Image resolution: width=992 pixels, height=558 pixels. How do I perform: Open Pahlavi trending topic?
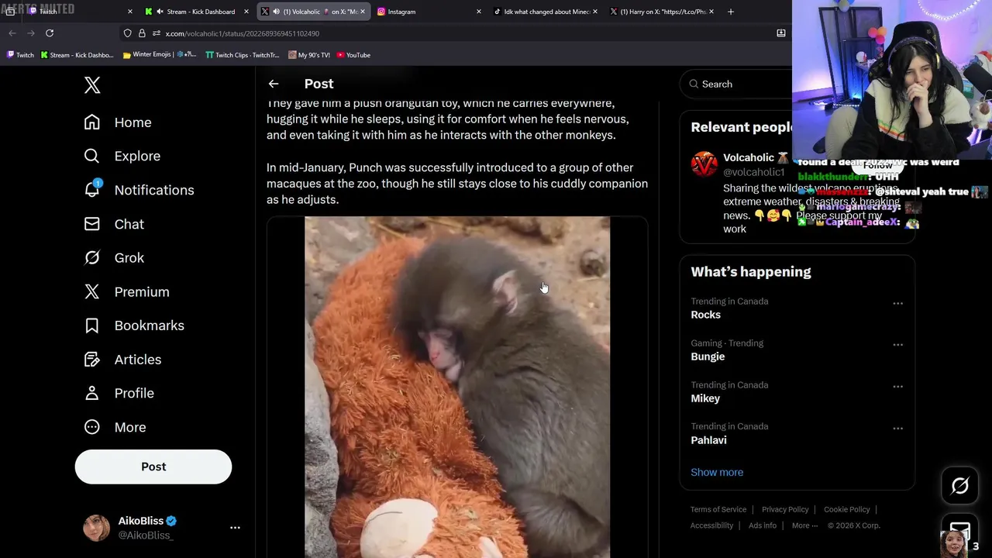[x=708, y=440]
